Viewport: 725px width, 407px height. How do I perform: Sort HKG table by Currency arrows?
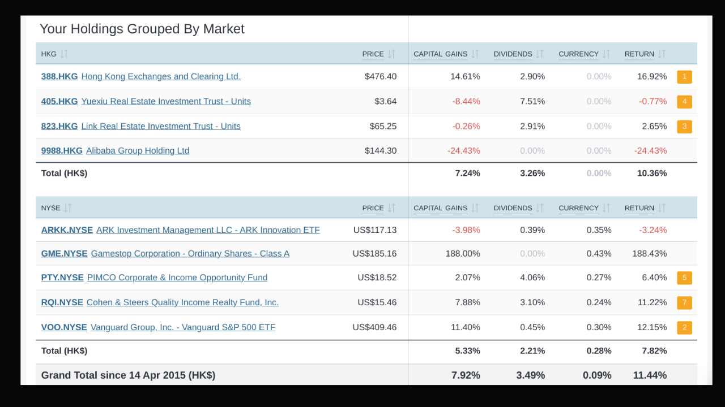[x=606, y=54]
